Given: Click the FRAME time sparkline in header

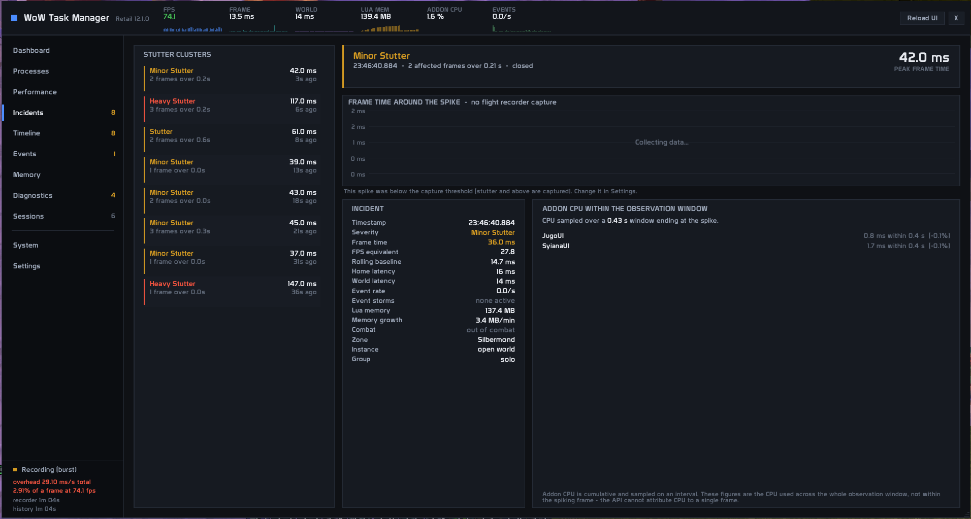Looking at the screenshot, I should [x=258, y=29].
